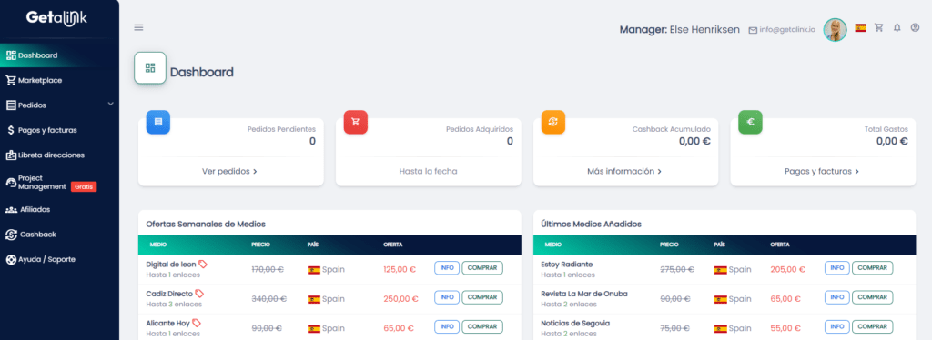
Task: Open Cashback in the sidebar
Action: pyautogui.click(x=59, y=235)
